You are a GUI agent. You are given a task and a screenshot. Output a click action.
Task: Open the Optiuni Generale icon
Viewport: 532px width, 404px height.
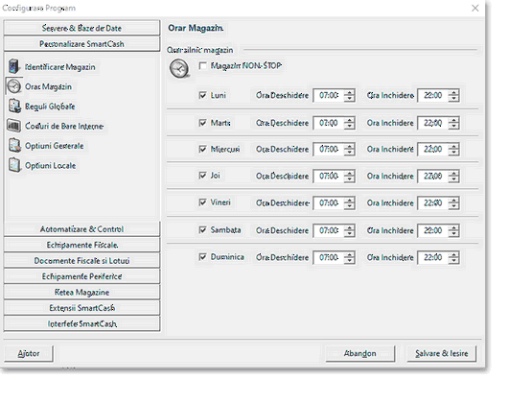pyautogui.click(x=14, y=145)
